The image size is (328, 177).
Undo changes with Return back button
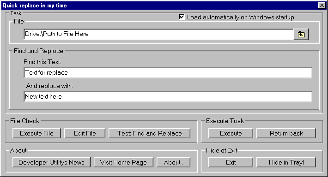coord(286,133)
